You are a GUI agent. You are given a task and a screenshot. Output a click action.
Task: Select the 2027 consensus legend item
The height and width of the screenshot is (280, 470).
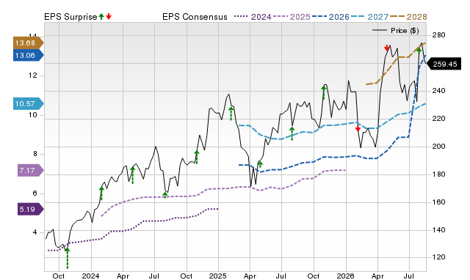pos(369,17)
